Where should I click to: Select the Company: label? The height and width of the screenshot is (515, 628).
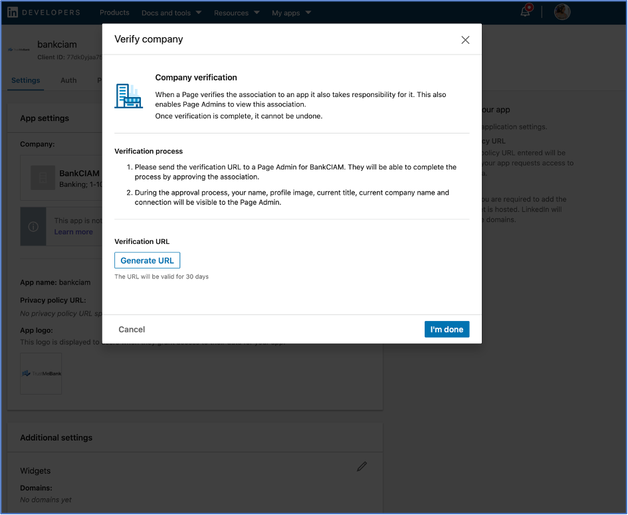click(x=37, y=144)
